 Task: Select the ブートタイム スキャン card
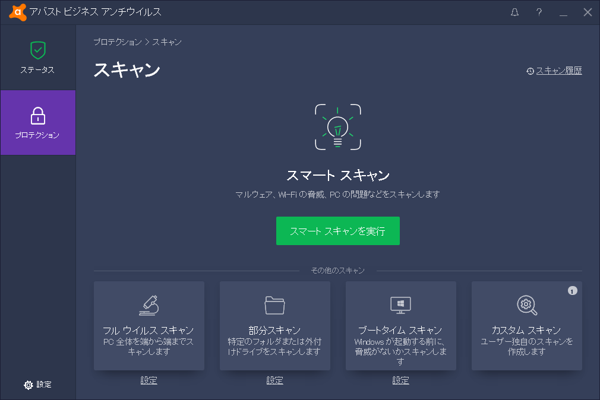point(400,326)
